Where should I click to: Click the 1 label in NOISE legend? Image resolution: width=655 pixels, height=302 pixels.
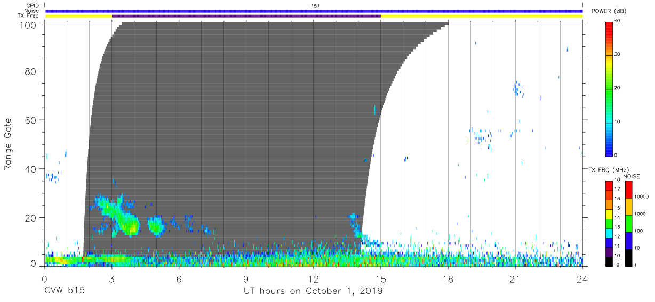click(636, 265)
